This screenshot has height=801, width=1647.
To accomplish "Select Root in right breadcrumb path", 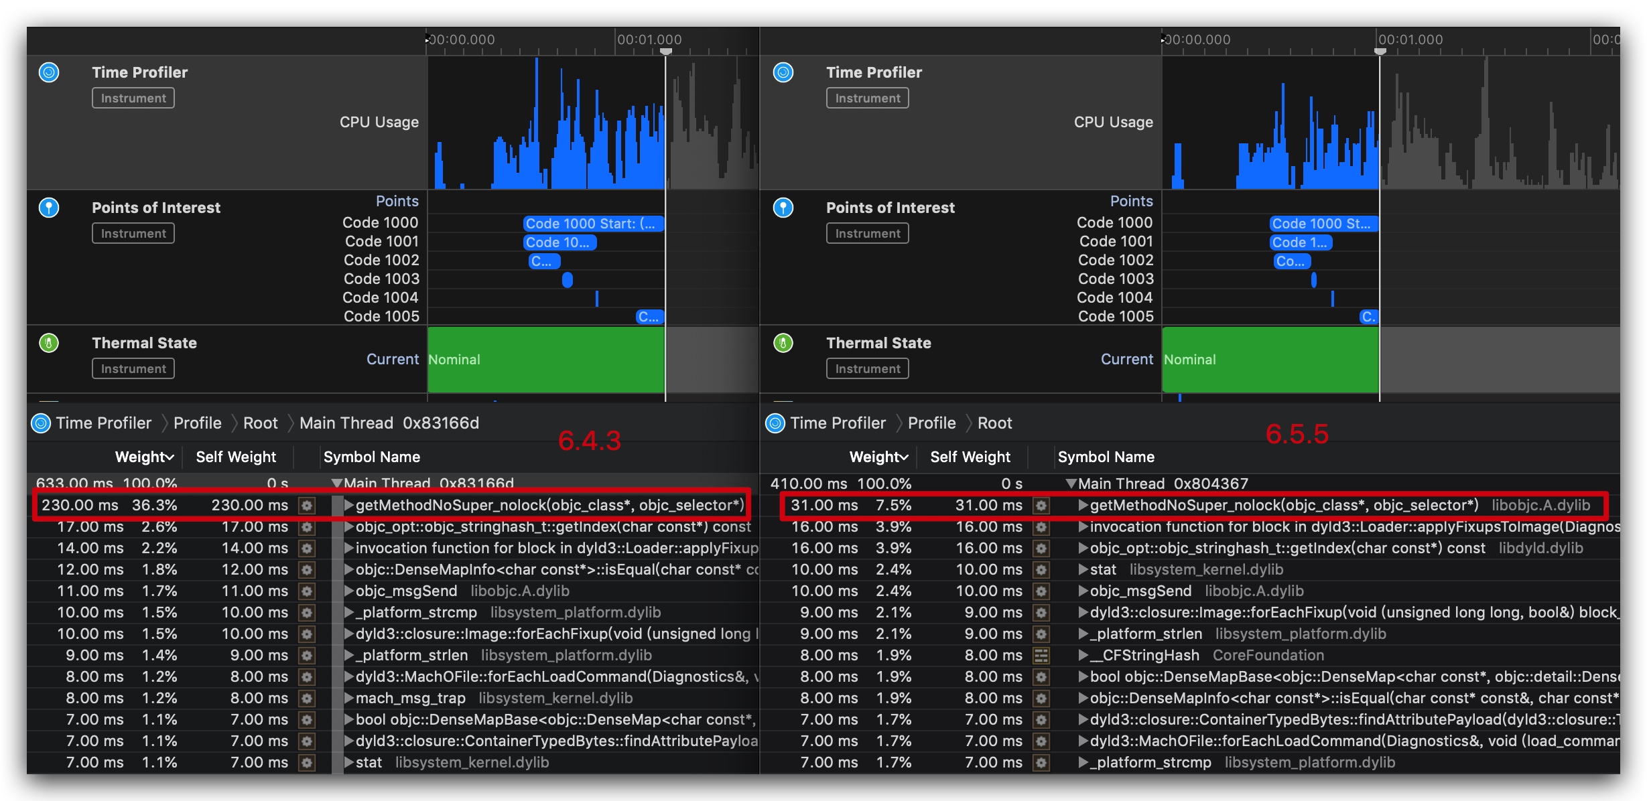I will [994, 423].
